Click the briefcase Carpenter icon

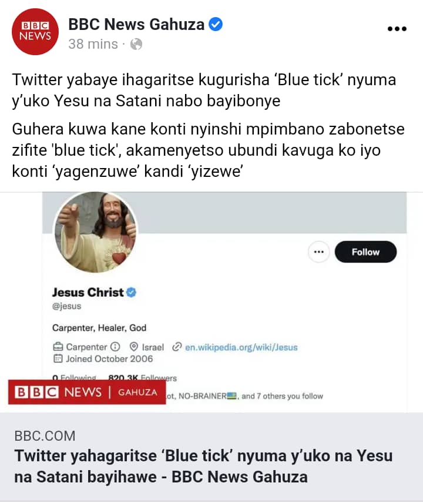point(58,347)
